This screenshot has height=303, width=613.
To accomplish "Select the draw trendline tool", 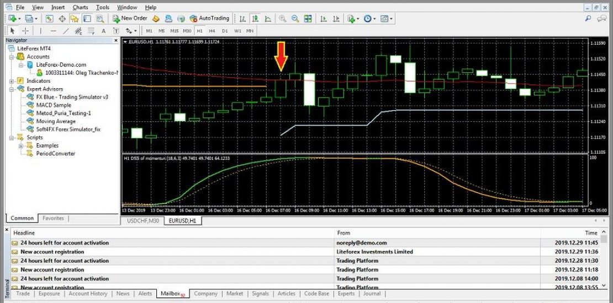I will (66, 31).
